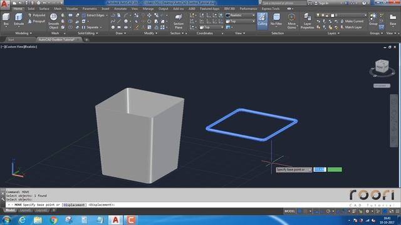Expand the Modeling panel
Viewport: 401px width, 225px height.
[x=24, y=33]
